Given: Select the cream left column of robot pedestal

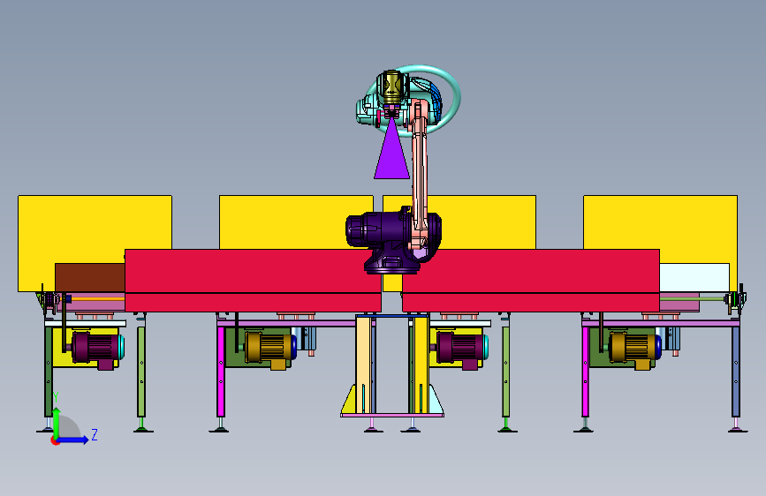Looking at the screenshot, I should tap(363, 365).
